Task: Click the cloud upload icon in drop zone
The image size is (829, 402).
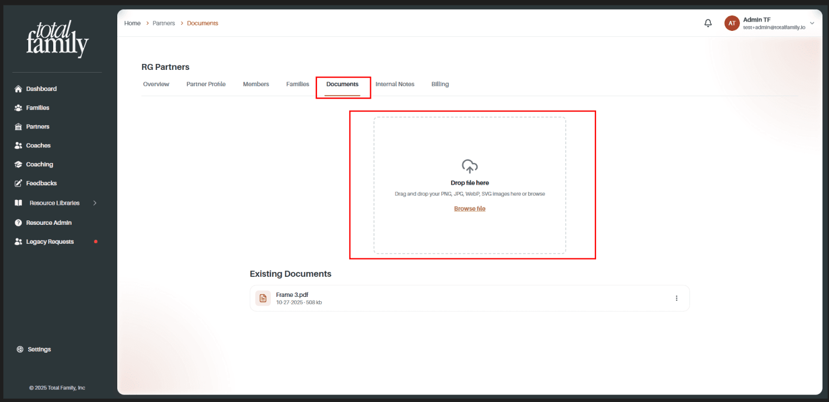Action: point(470,166)
